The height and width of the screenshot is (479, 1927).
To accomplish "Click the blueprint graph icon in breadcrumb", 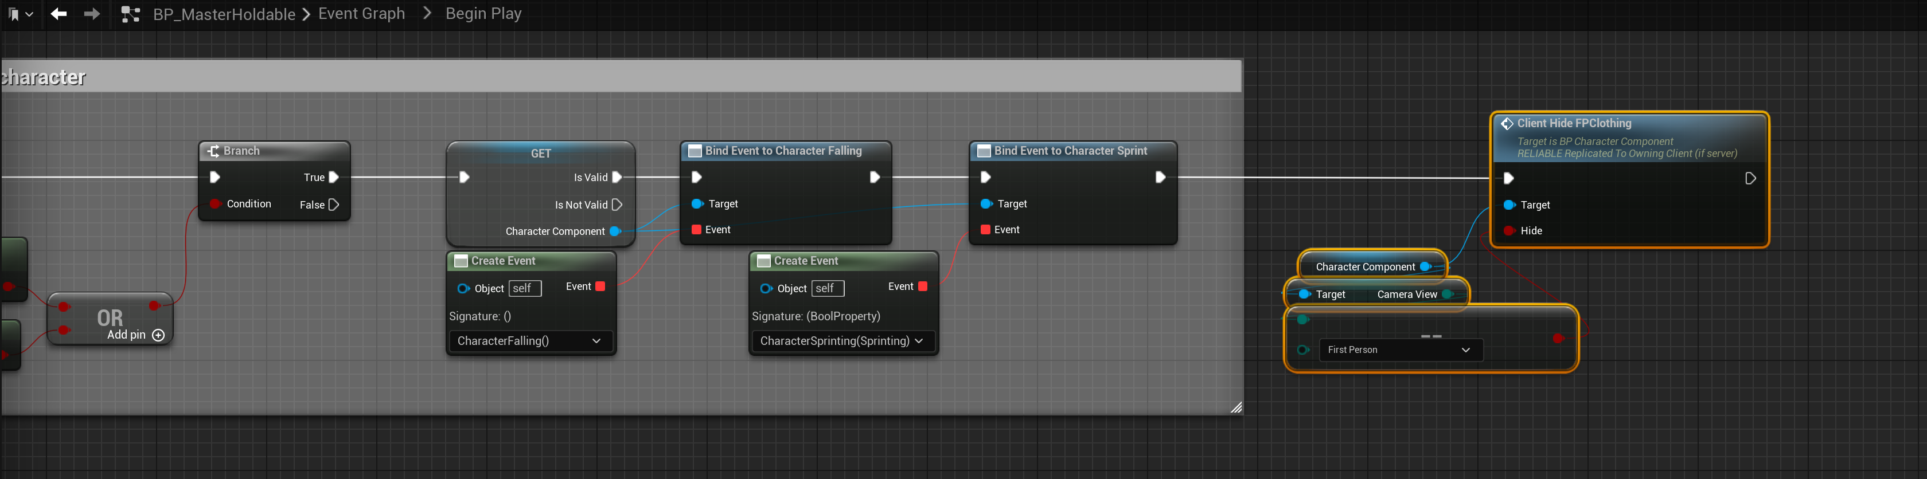I will coord(131,14).
